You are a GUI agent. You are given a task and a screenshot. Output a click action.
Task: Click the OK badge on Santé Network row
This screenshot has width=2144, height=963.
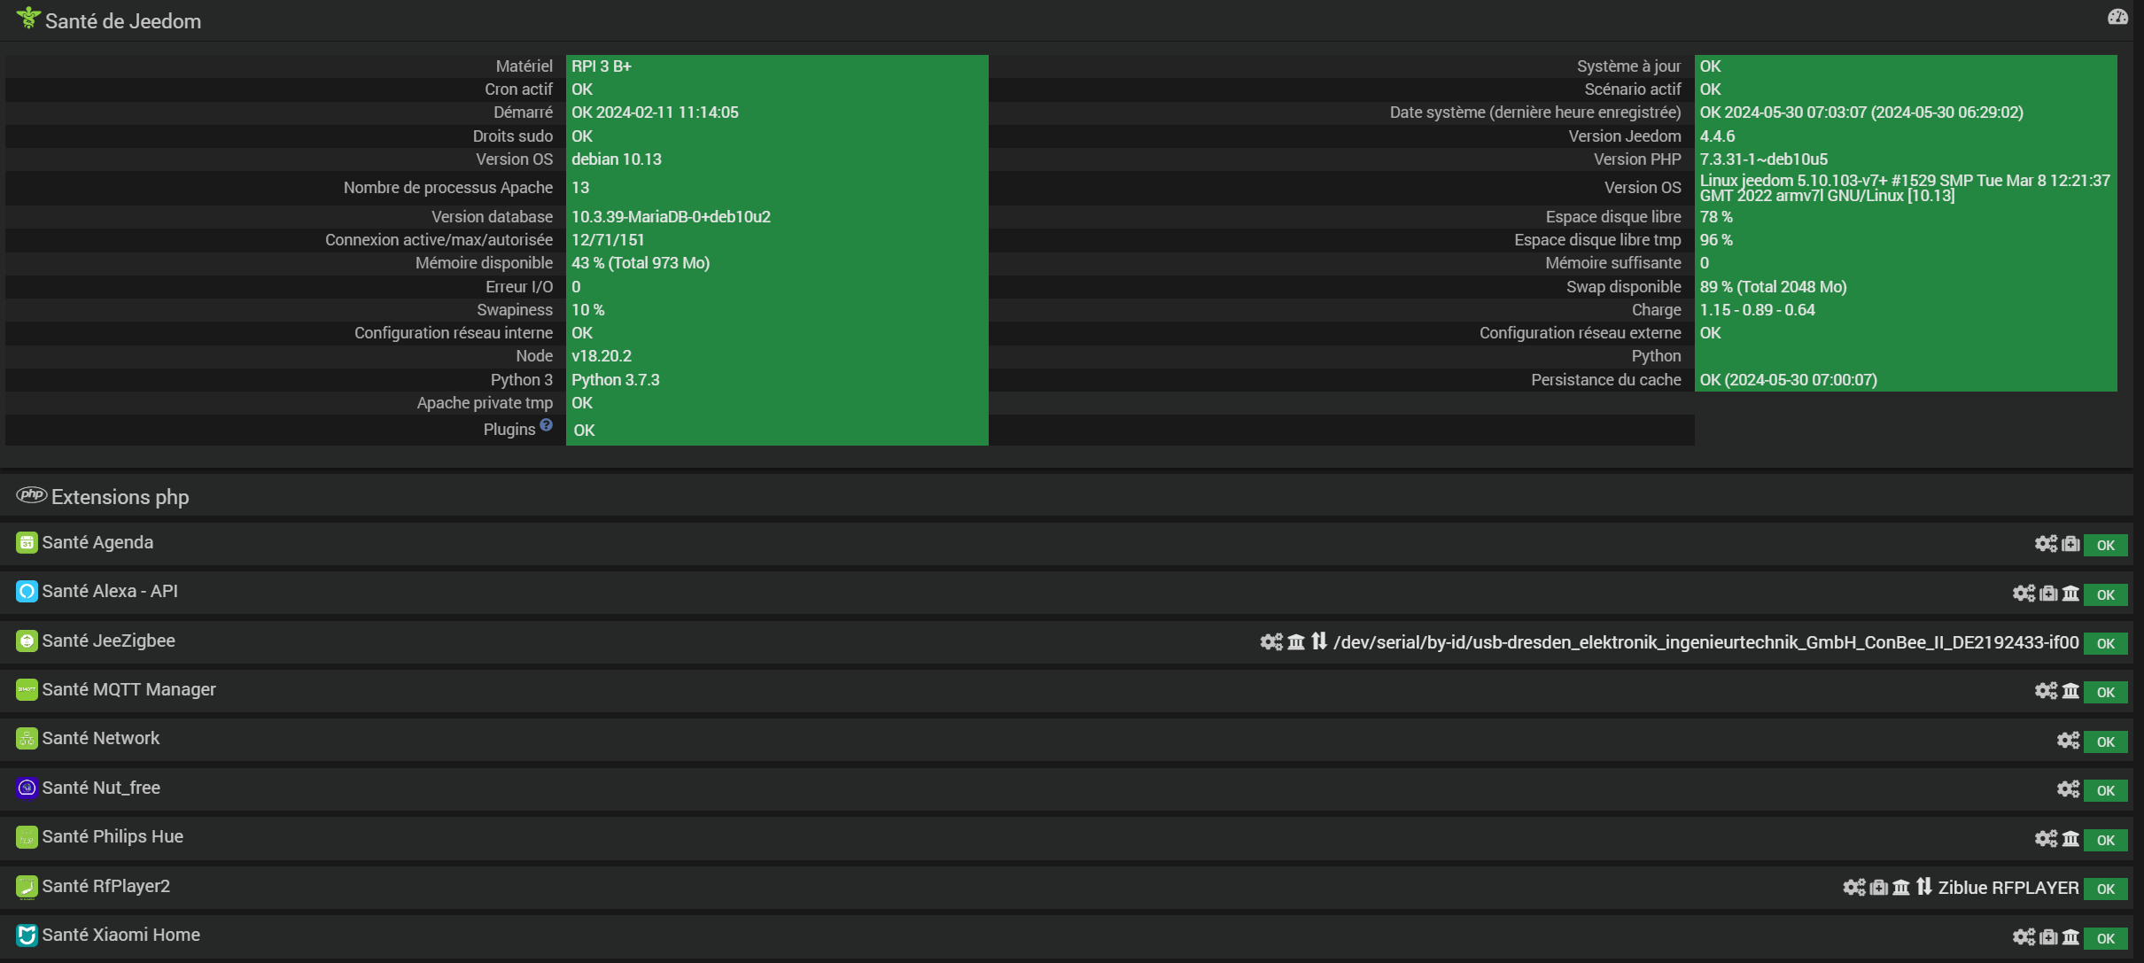click(2106, 742)
